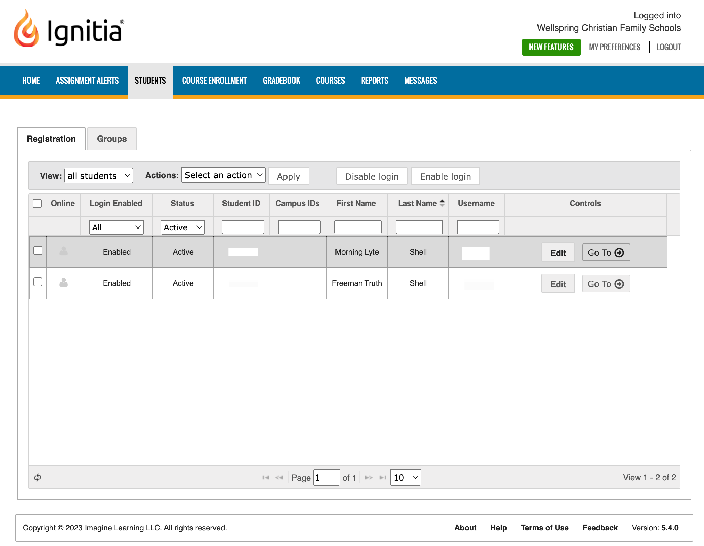704x546 pixels.
Task: Open Assignment Alerts menu item
Action: 87,81
